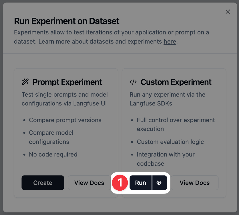The image size is (239, 215).
Task: Click the </> symbol in Custom Experiment header
Action: [x=133, y=82]
